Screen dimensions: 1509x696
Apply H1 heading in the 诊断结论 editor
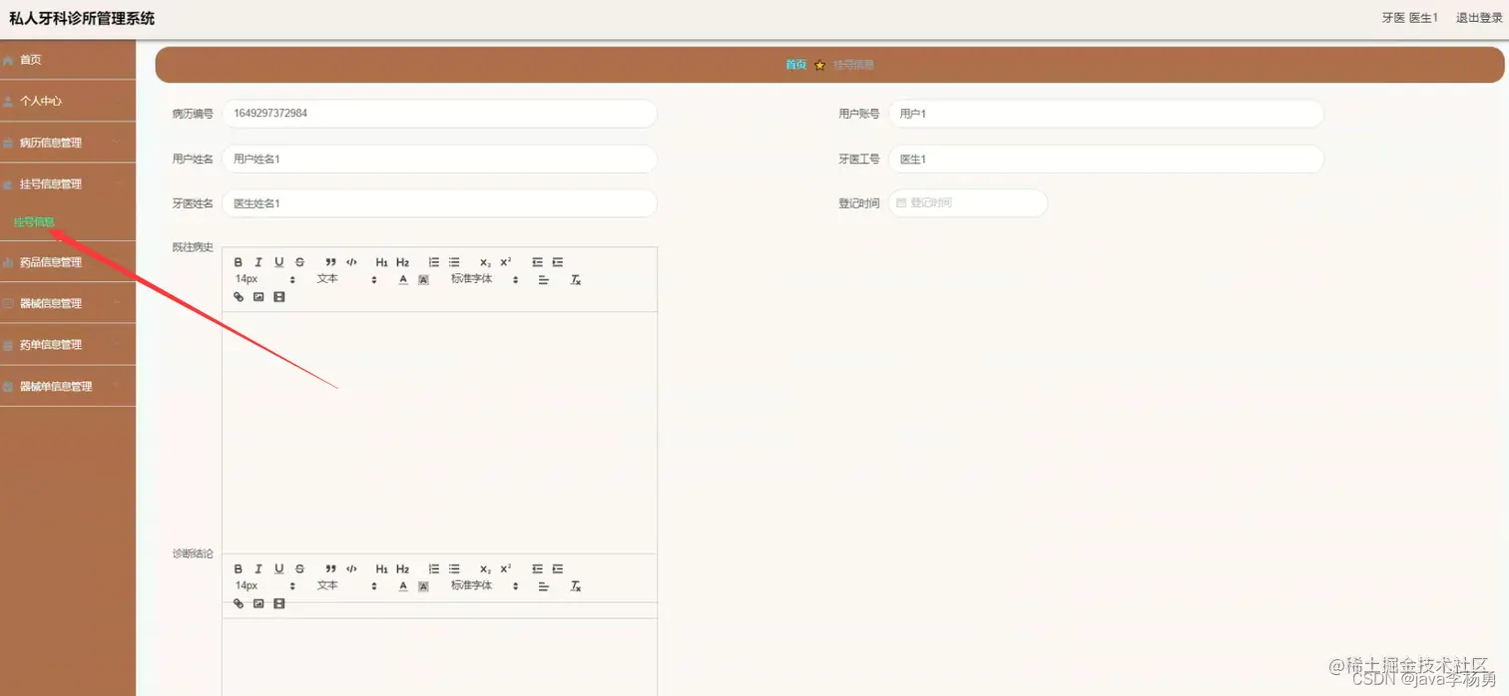coord(382,569)
